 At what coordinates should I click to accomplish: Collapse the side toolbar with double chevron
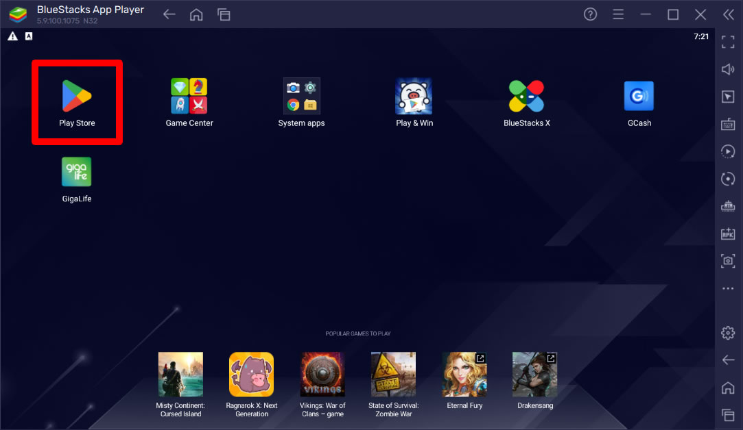click(x=729, y=14)
